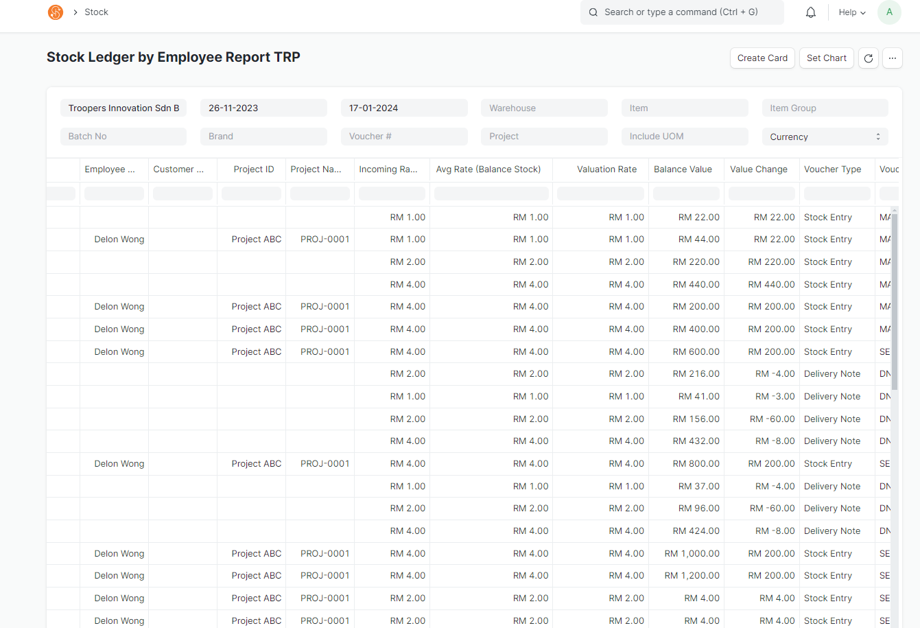The width and height of the screenshot is (920, 628).
Task: Click the from-date field 26-11-2023
Action: tap(263, 108)
